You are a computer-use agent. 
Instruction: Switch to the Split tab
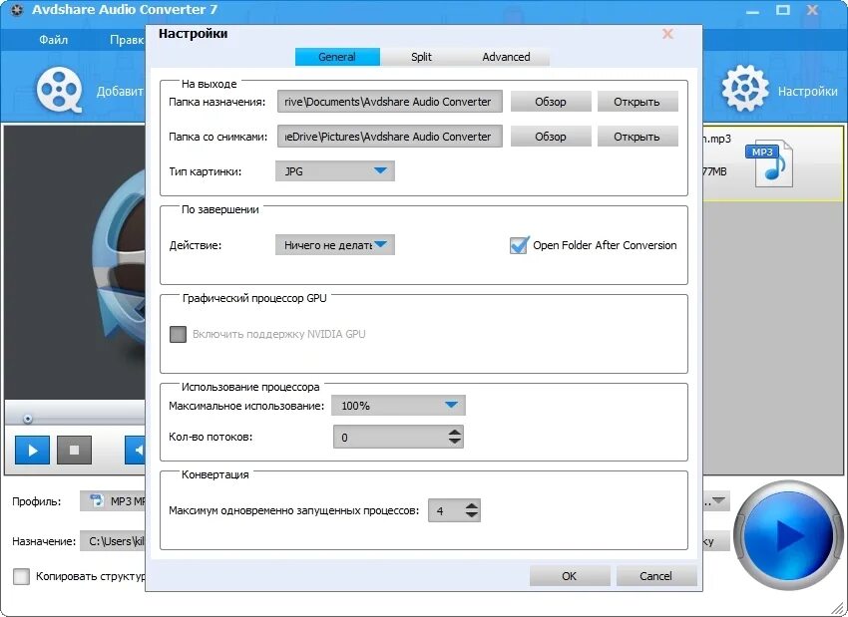tap(421, 57)
